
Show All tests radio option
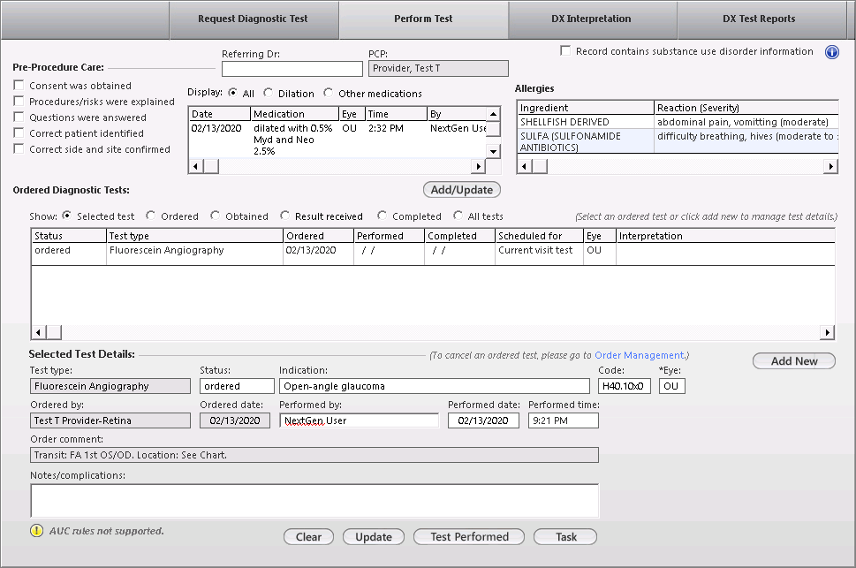[458, 216]
